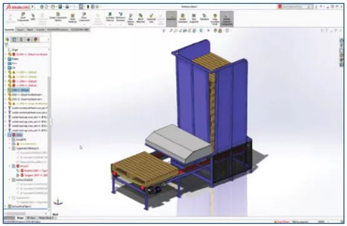Open the SOLIDWORKS Add-Ins tab
Screen dimensions: 347x226
click(x=57, y=30)
